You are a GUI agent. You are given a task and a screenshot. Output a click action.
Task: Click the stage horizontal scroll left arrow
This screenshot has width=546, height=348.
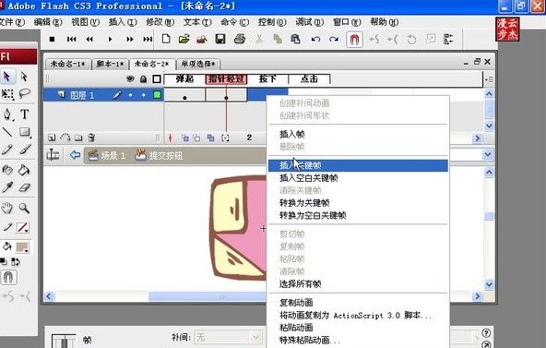tap(49, 296)
